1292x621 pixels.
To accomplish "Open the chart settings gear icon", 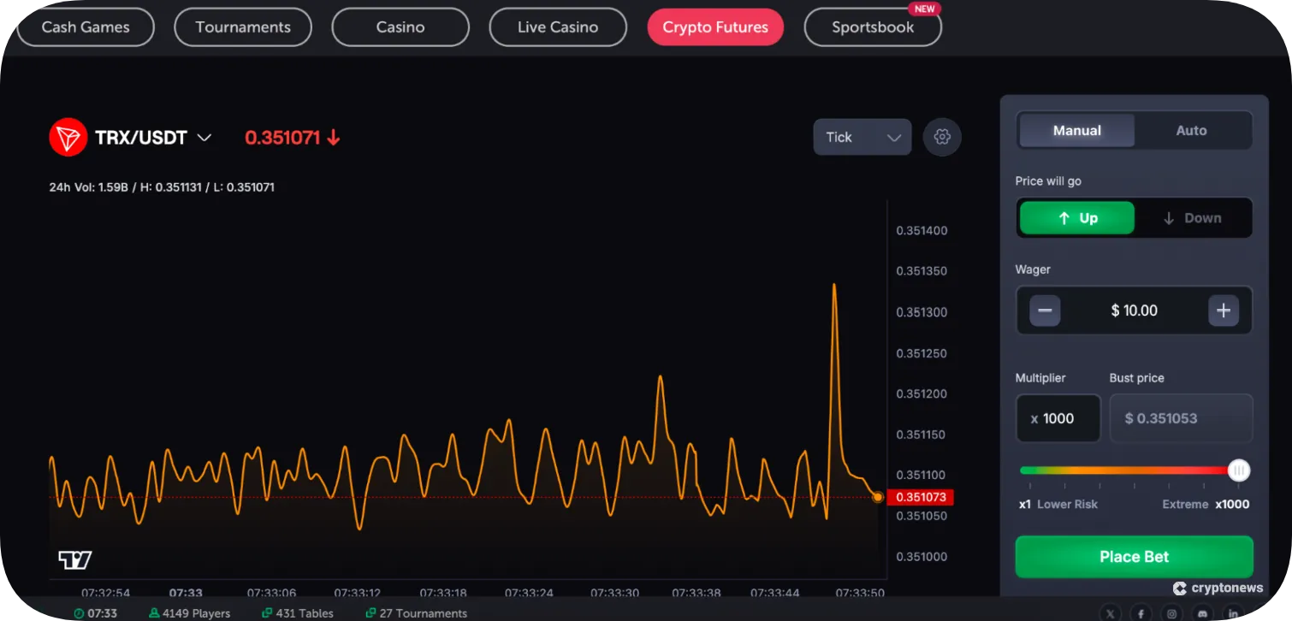I will pos(941,137).
